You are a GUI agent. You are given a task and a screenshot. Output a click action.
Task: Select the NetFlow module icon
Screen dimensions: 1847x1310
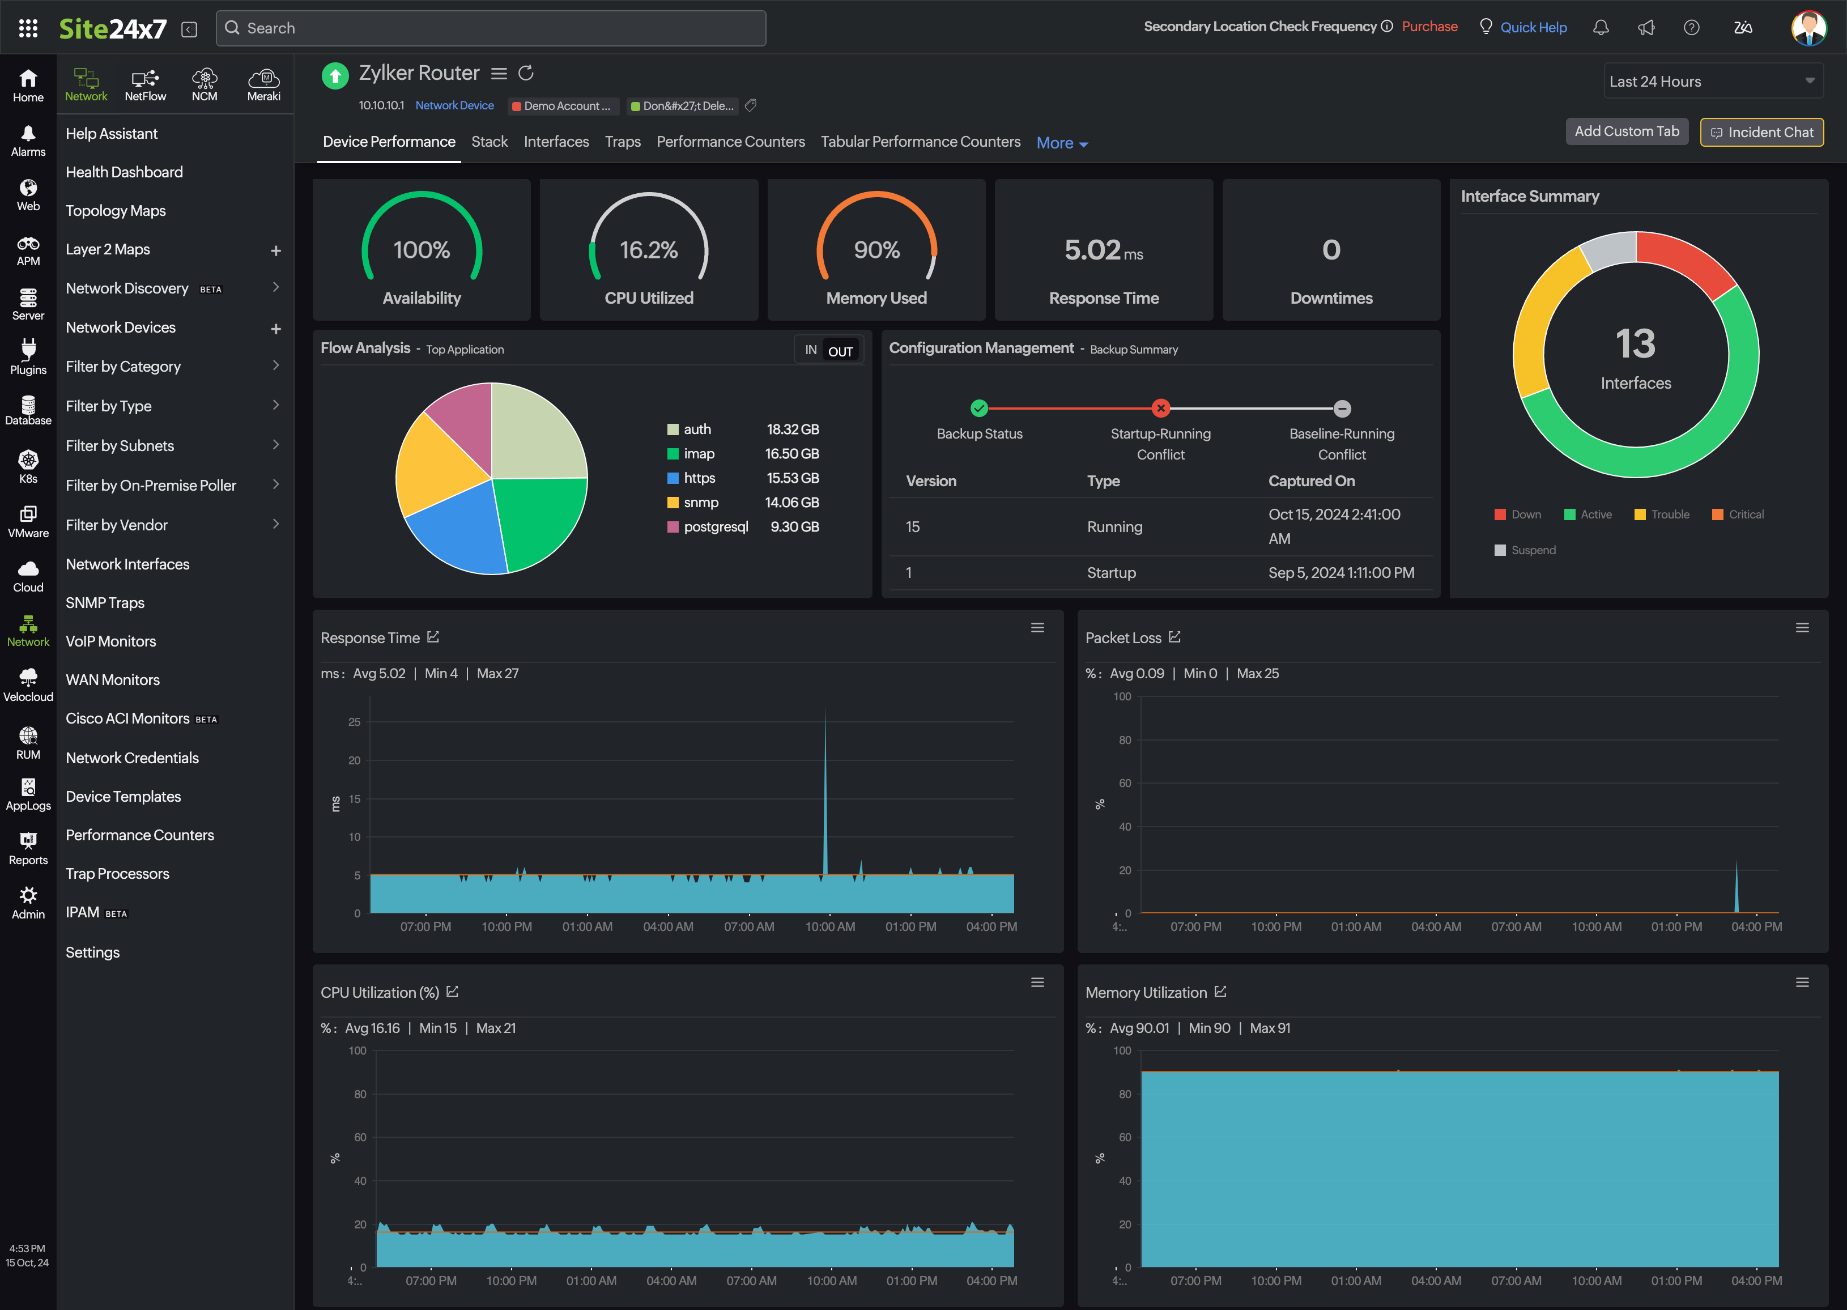pyautogui.click(x=145, y=83)
